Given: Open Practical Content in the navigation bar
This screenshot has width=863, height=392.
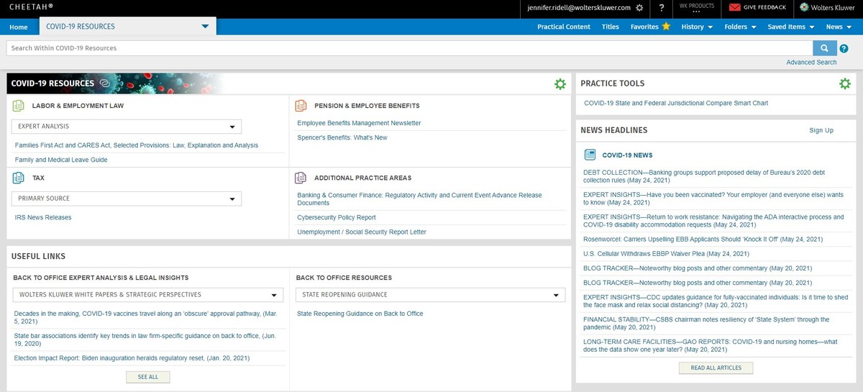Looking at the screenshot, I should 564,27.
